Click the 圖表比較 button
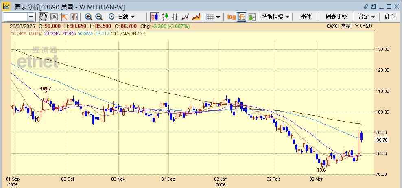Image resolution: width=402 pixels, height=188 pixels. [336, 17]
